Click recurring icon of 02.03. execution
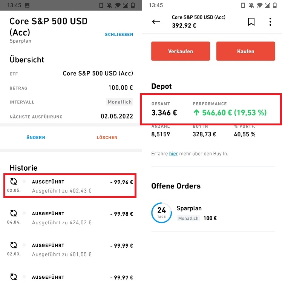Screen dimensions: 285x287 point(14,245)
